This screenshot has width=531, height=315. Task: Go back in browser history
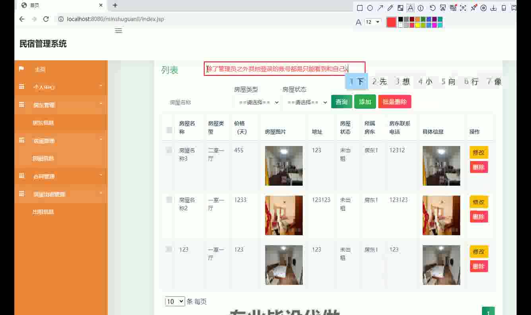pos(22,19)
